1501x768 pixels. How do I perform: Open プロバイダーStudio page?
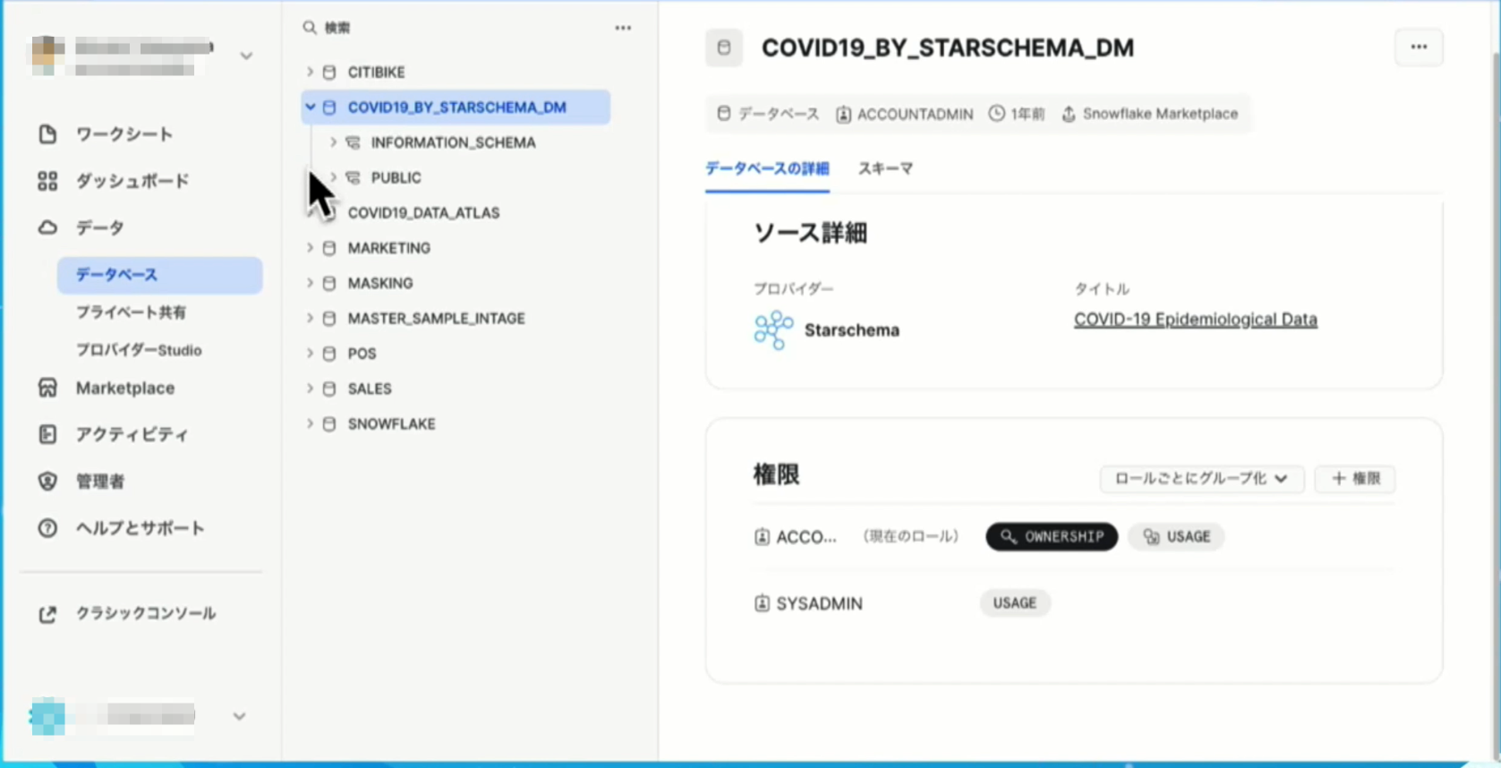coord(139,350)
